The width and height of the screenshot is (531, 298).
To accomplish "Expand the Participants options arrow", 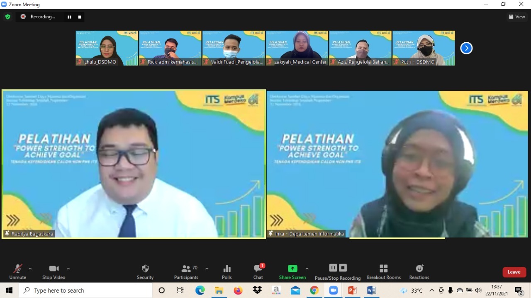I will 207,269.
